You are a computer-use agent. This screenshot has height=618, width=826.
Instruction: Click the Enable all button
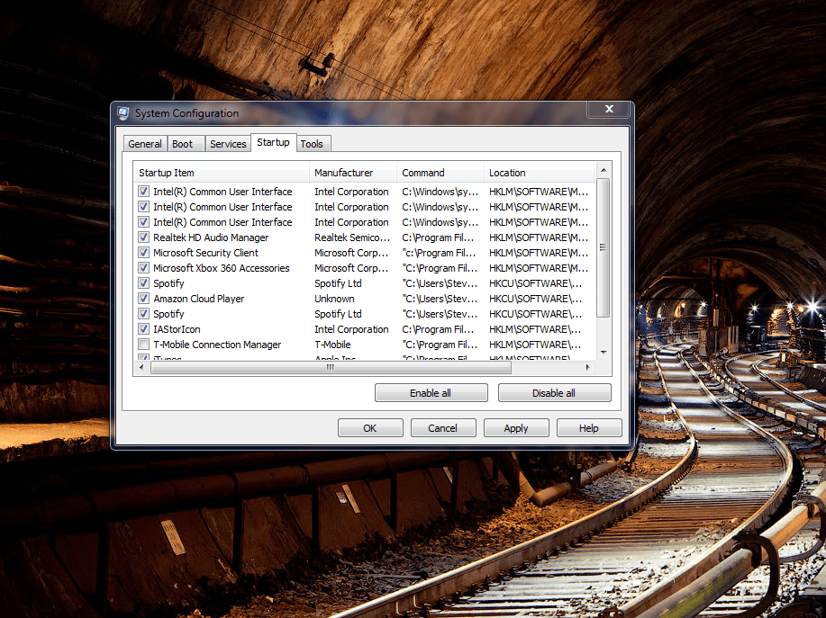(x=431, y=392)
